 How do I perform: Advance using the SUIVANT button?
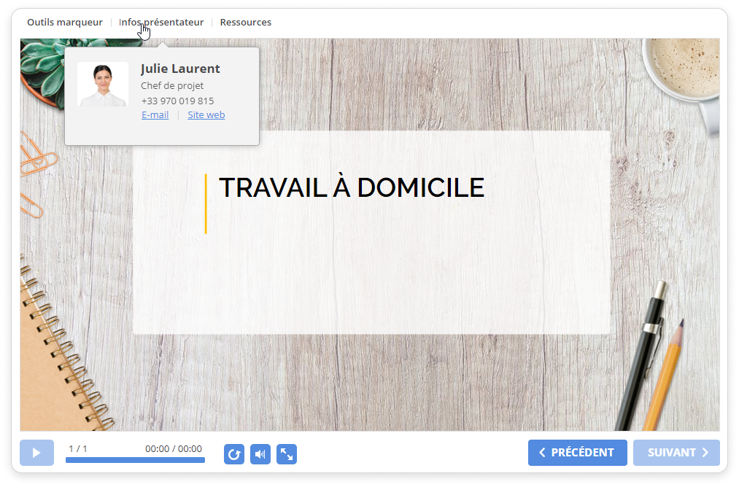pos(676,453)
